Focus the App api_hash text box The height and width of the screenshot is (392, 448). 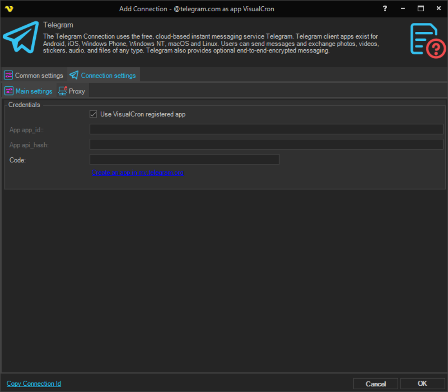coord(266,144)
